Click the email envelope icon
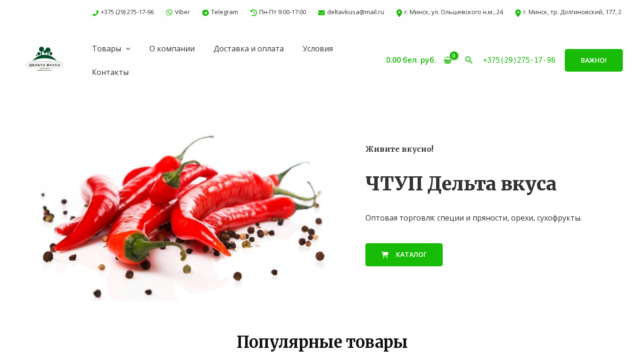 pyautogui.click(x=322, y=13)
